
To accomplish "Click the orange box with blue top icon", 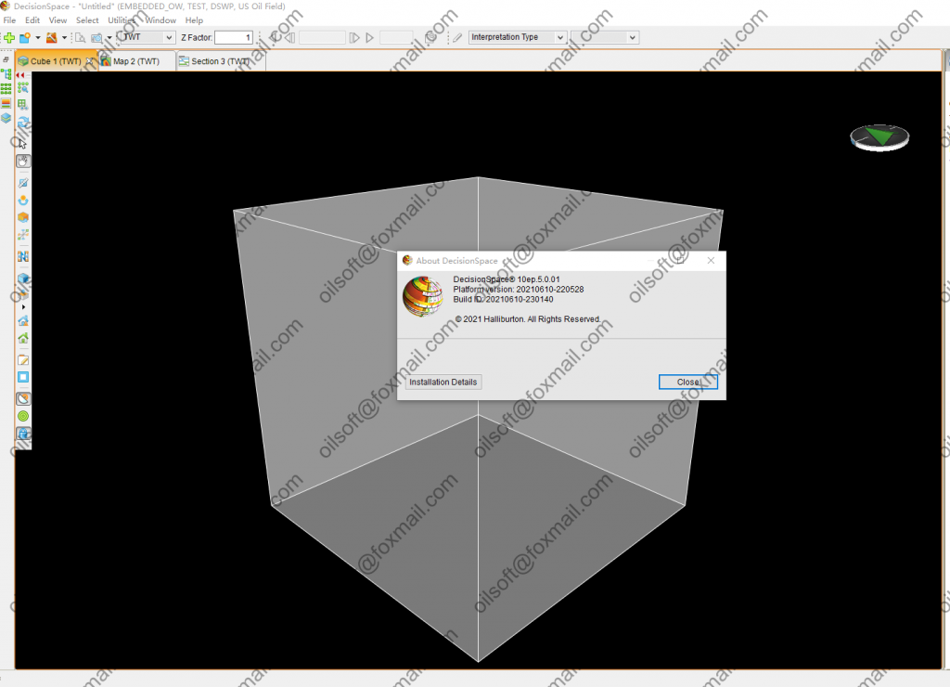I will (x=23, y=293).
